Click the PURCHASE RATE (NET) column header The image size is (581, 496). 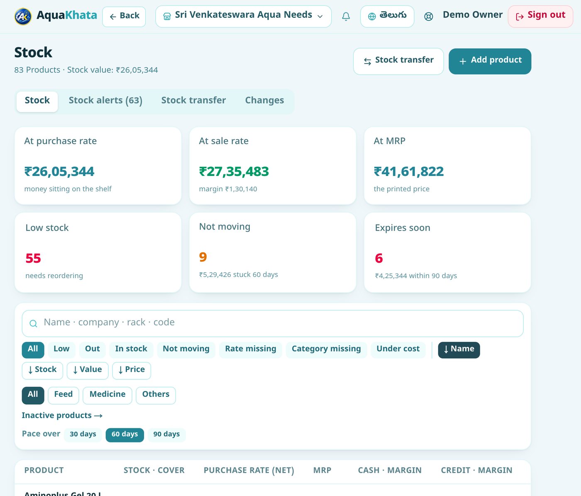coord(249,470)
